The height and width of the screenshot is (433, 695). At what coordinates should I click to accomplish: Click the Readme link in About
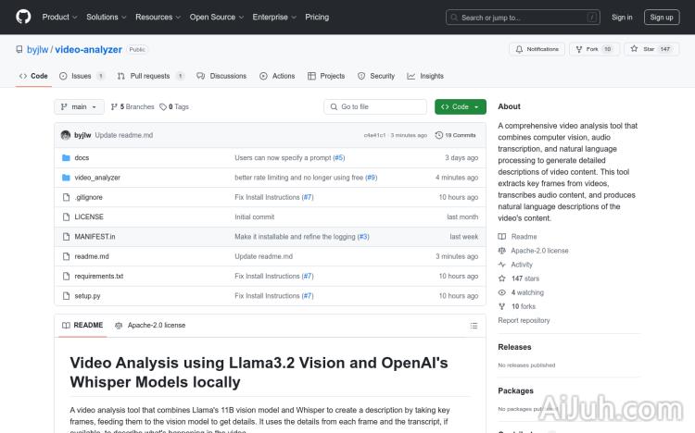[517, 237]
